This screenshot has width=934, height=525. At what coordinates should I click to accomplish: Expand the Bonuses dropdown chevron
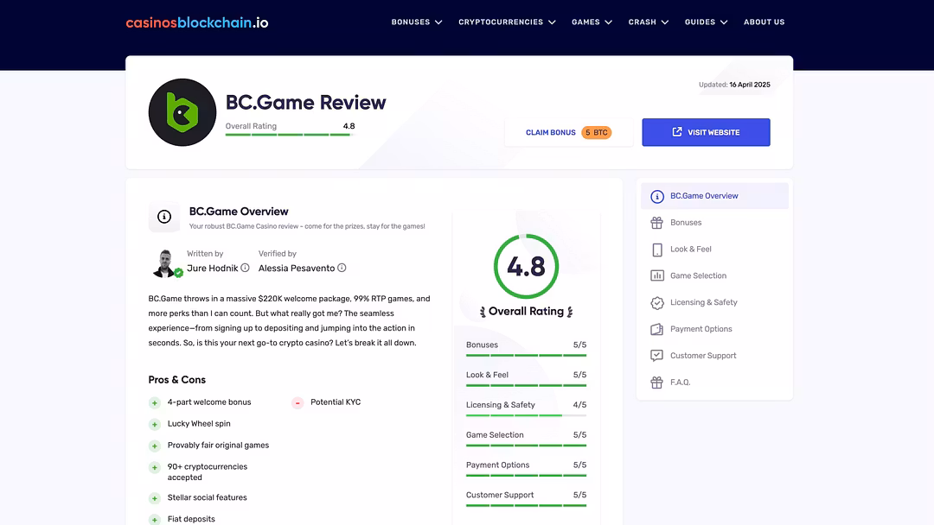click(439, 22)
